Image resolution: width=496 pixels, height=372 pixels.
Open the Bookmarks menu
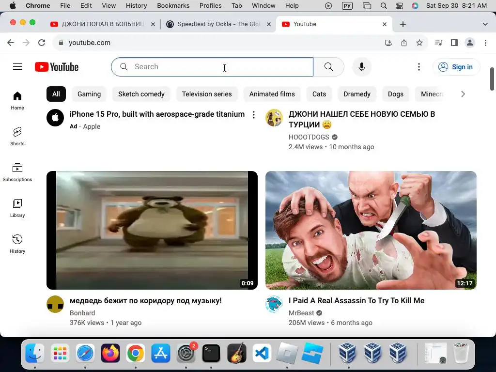[x=173, y=6]
